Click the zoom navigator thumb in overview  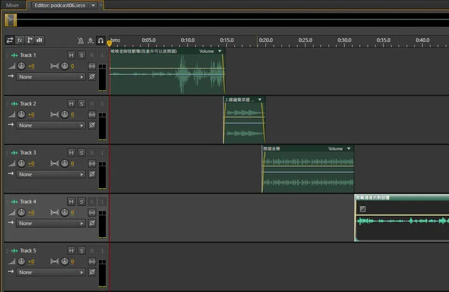[x=11, y=20]
